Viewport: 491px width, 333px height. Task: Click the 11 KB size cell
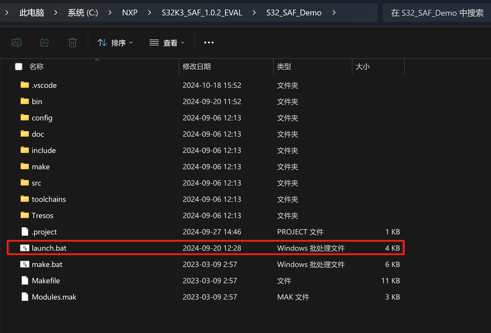tap(390, 281)
